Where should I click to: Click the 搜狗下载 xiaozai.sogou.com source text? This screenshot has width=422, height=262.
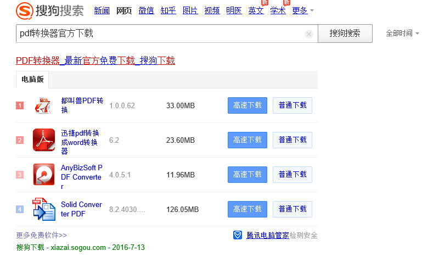click(81, 247)
